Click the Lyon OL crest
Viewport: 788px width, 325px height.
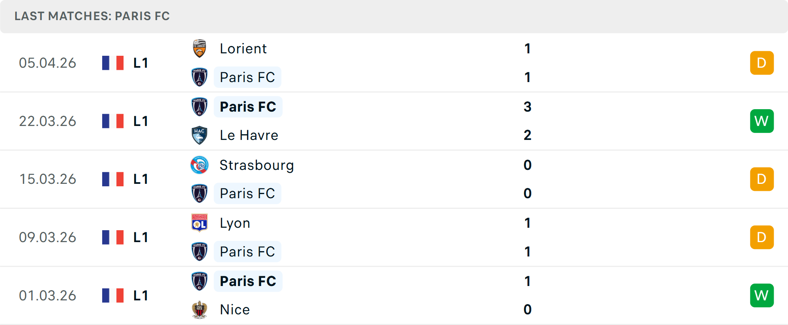[x=199, y=223]
